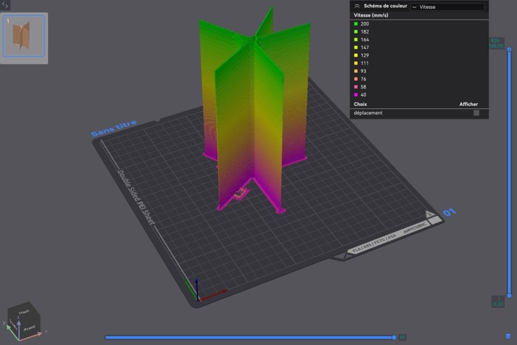Click the horizontal move slider handle
517x345 pixels.
coord(394,337)
